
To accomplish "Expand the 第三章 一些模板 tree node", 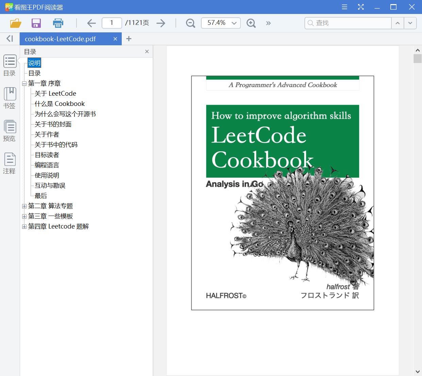I will pos(24,216).
